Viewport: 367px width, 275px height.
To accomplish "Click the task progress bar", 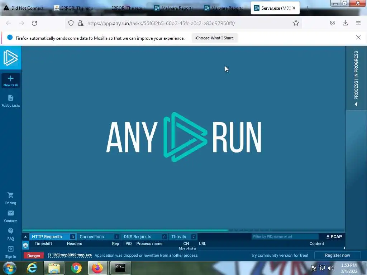I will click(183, 230).
